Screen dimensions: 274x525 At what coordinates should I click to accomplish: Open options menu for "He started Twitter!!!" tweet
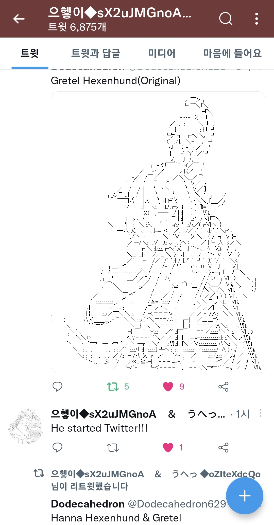pyautogui.click(x=260, y=413)
